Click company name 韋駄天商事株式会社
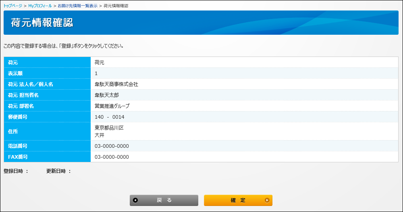Screen dimensions: 403x212 pos(116,84)
